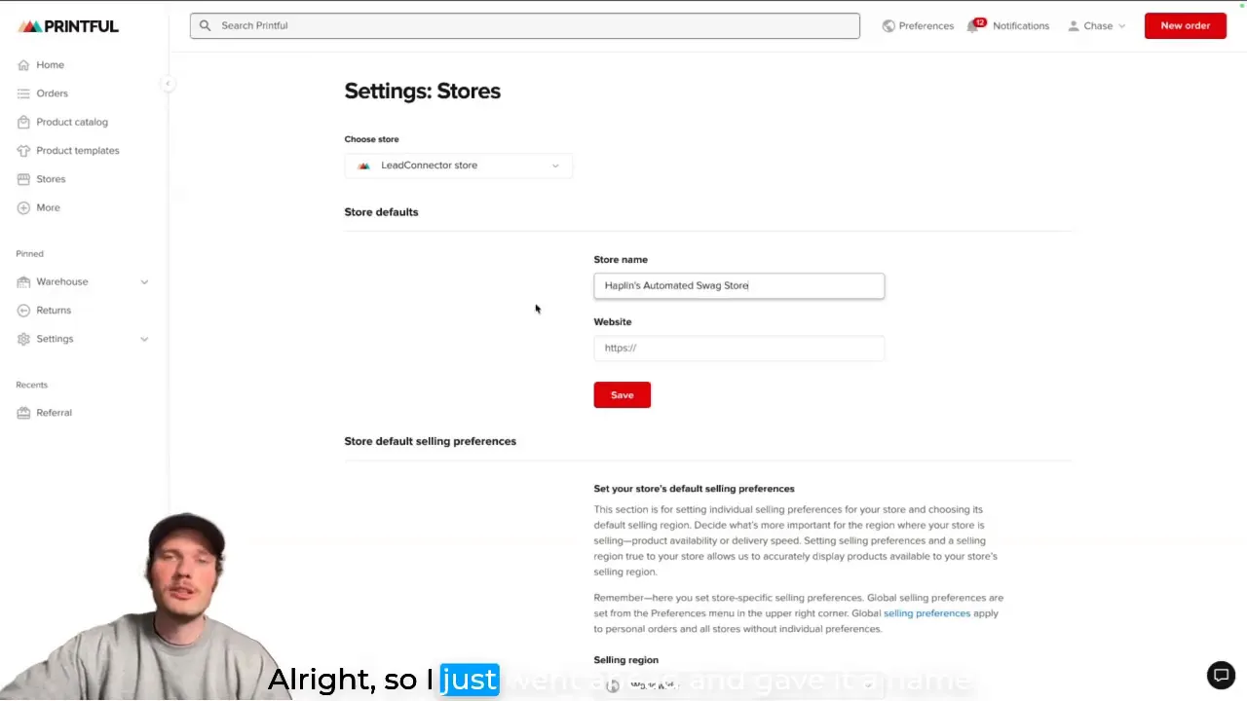Click the Recents section label

click(x=31, y=385)
